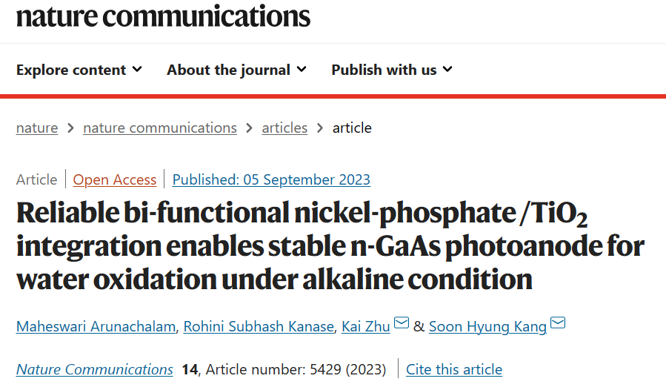The image size is (666, 390).
Task: Click the envelope icon beside Kai Zhu
Action: 402,323
